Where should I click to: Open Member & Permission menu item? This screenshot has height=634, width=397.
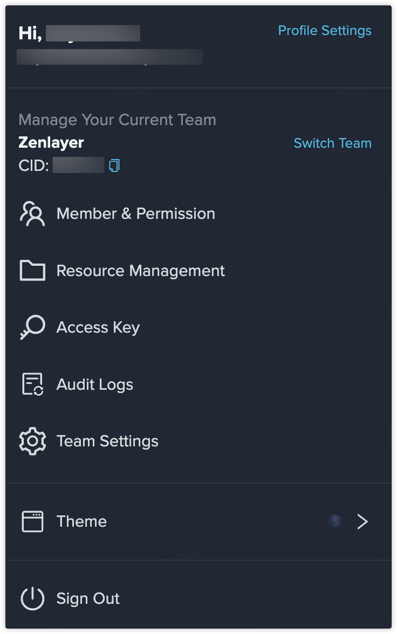(198, 213)
